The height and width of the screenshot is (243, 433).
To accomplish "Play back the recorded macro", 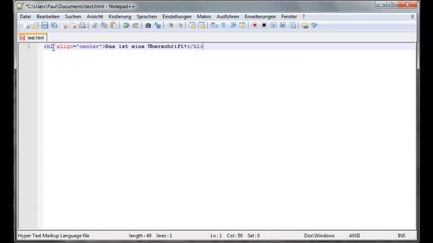I will [273, 26].
